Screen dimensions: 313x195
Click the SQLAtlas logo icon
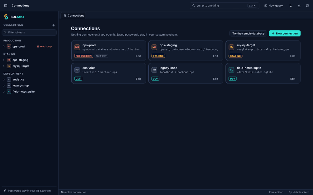point(6,17)
